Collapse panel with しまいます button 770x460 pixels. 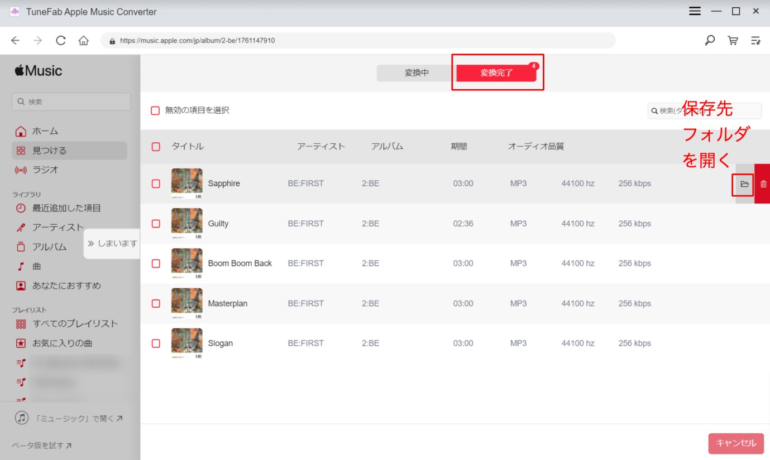pos(112,244)
